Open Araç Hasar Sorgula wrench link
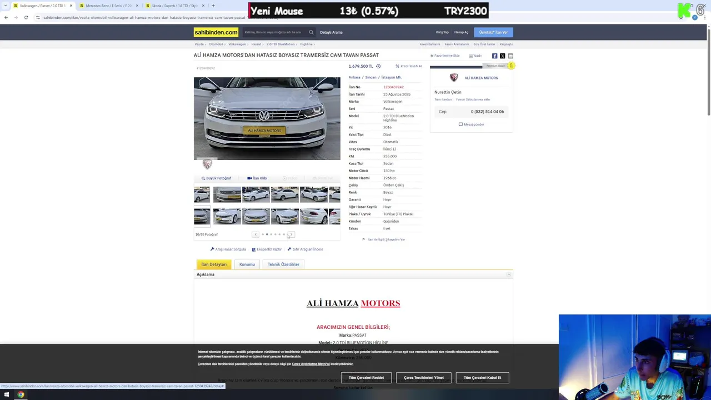The height and width of the screenshot is (400, 711). [228, 249]
